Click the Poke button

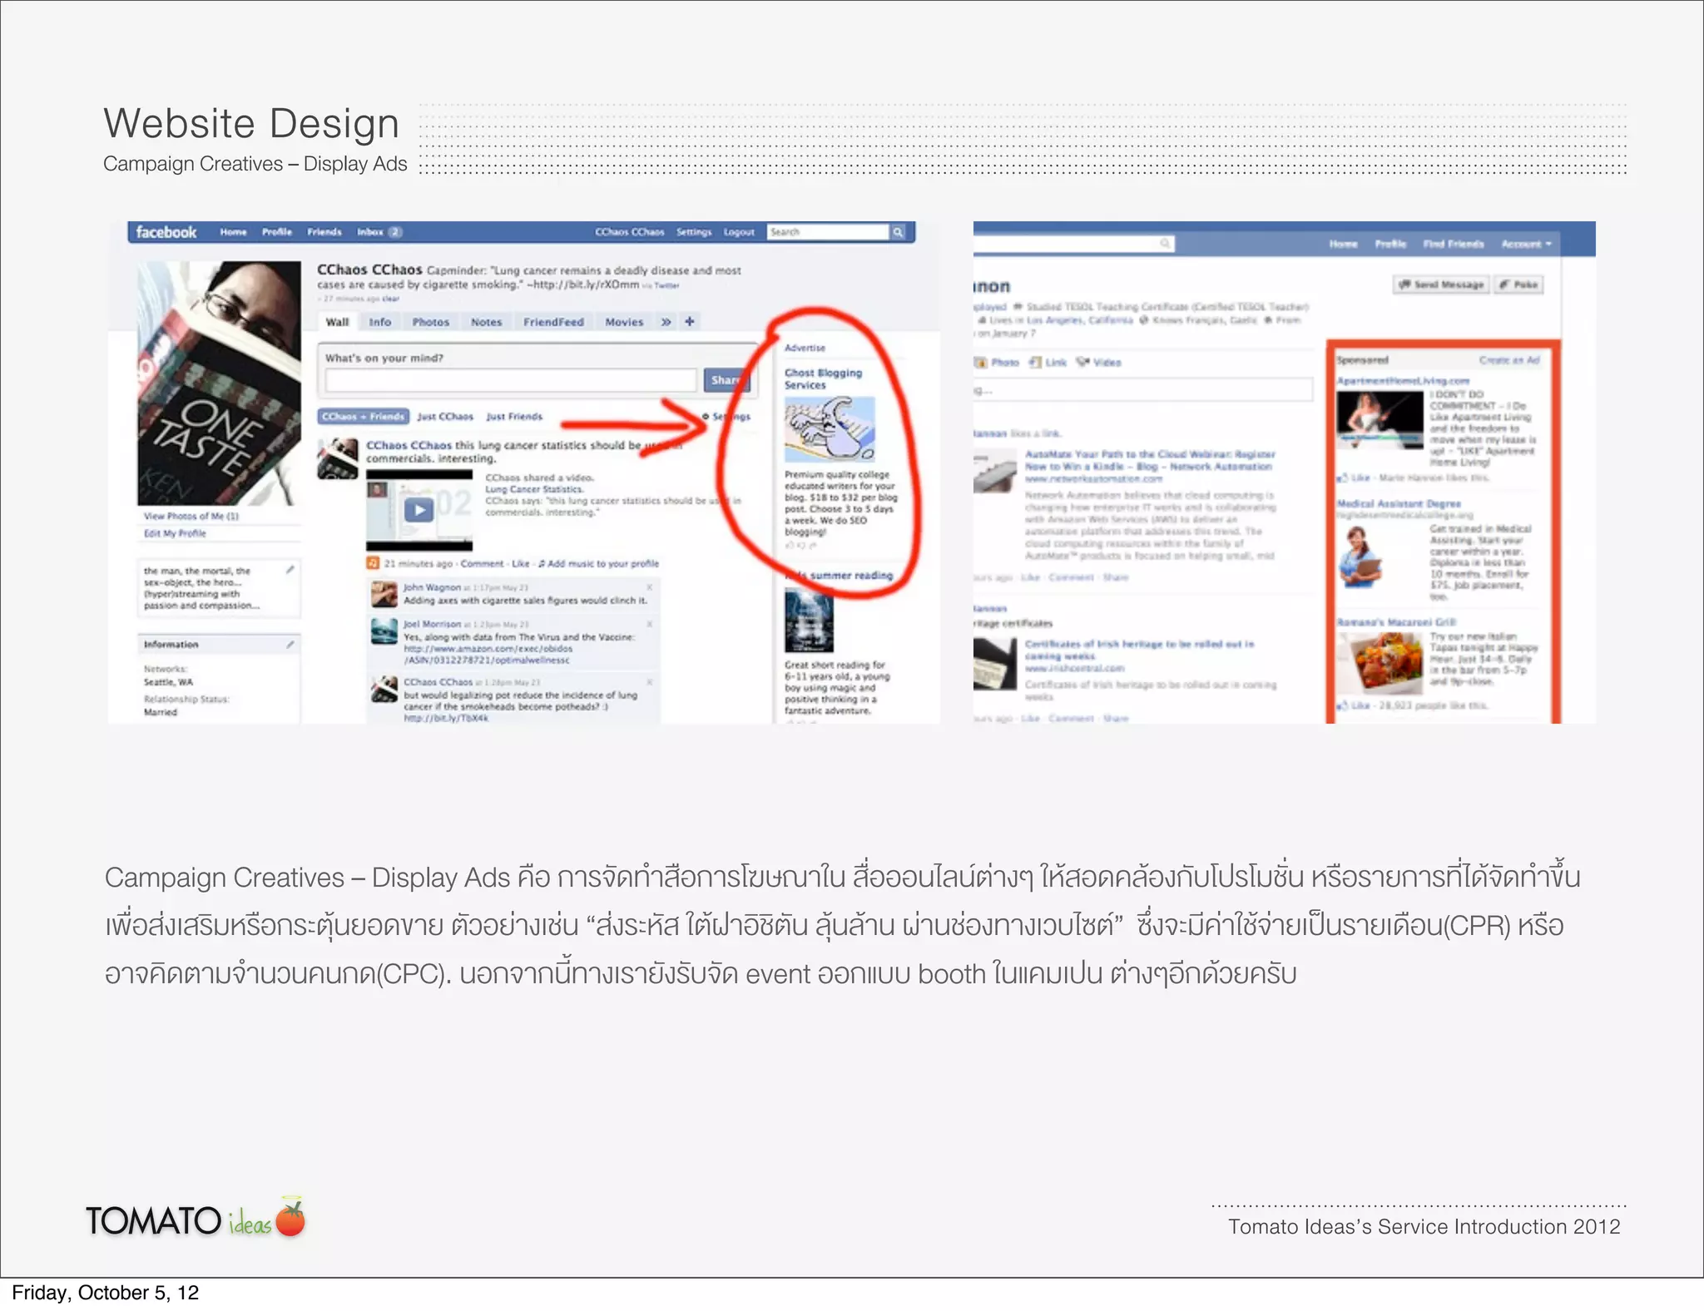[1518, 284]
